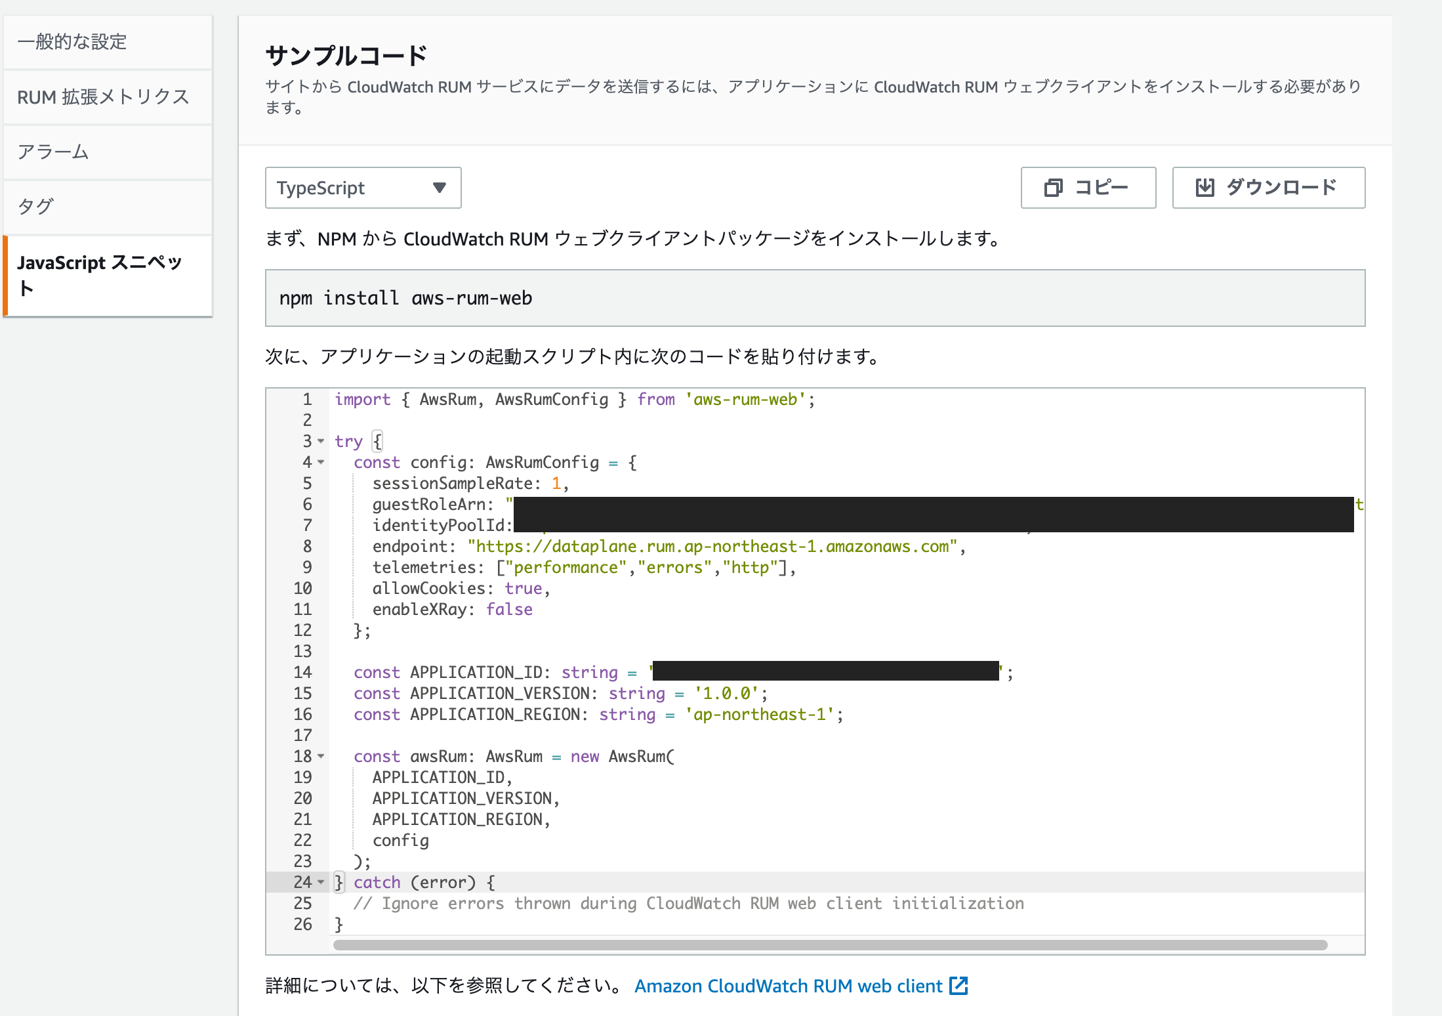Select the JavaScript スニペット tab
Viewport: 1442px width, 1016px height.
click(108, 276)
